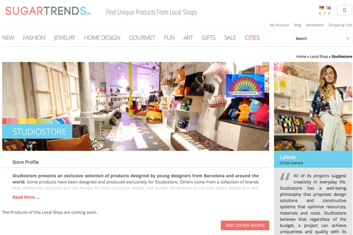
Task: Switch language with the UK flag icon
Action: tap(329, 8)
